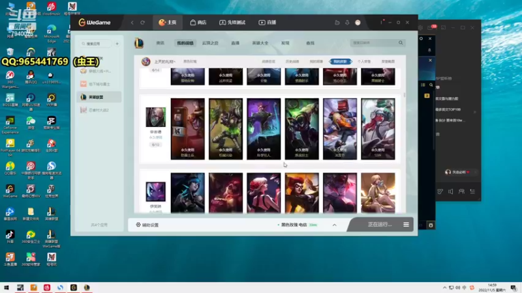This screenshot has width=522, height=293.
Task: Click the summoner search field
Action: click(374, 43)
